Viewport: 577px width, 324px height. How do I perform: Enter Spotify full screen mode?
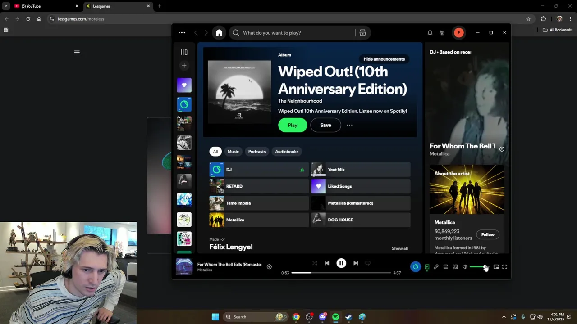(x=504, y=267)
